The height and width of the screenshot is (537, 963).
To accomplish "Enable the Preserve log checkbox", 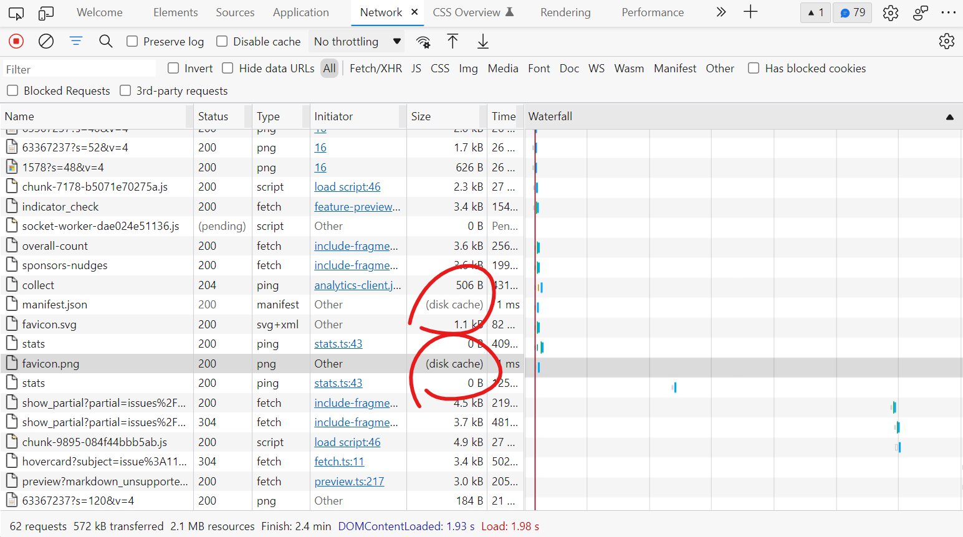I will 132,41.
